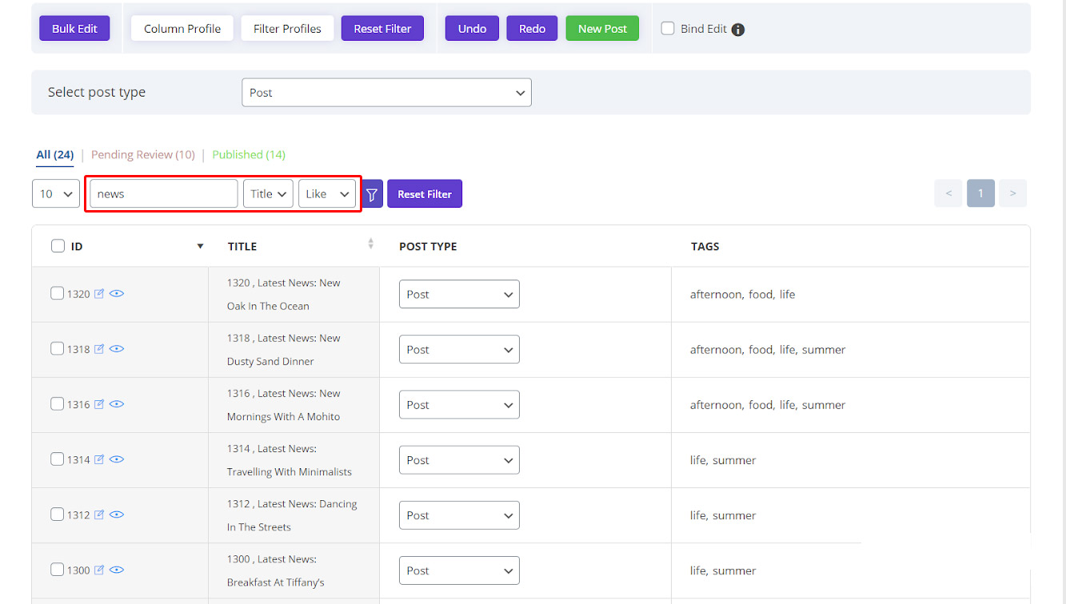The image size is (1066, 604).
Task: Open the Select post type dropdown
Action: pos(386,92)
